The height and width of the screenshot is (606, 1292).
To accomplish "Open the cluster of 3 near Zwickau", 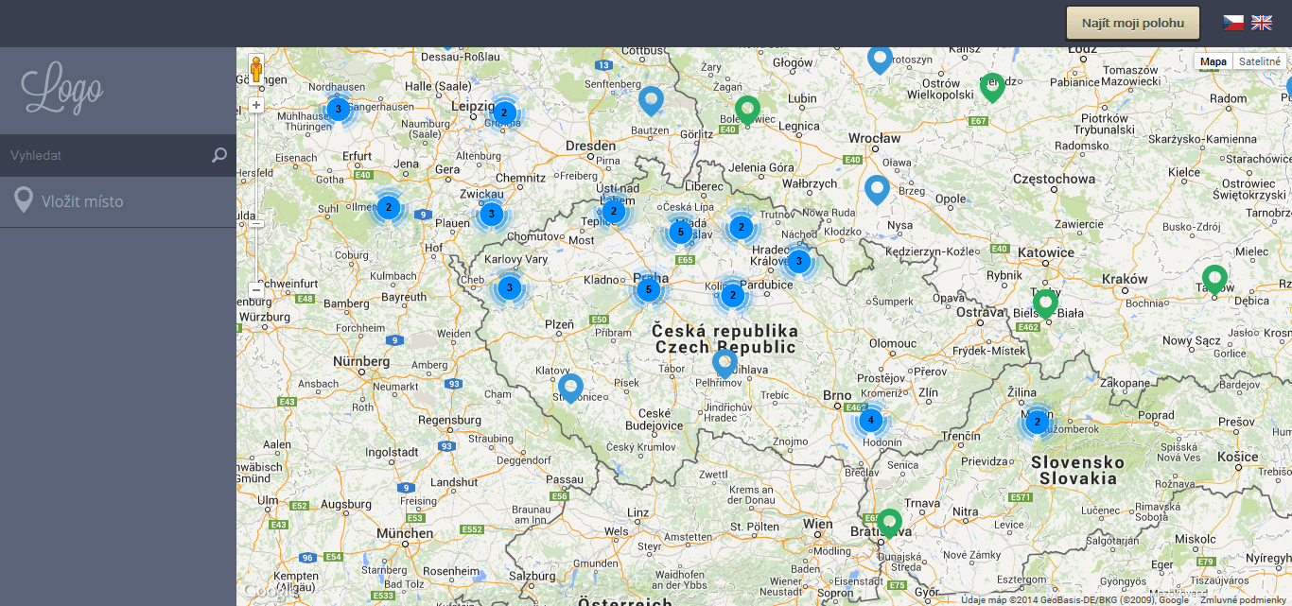I will coord(491,215).
